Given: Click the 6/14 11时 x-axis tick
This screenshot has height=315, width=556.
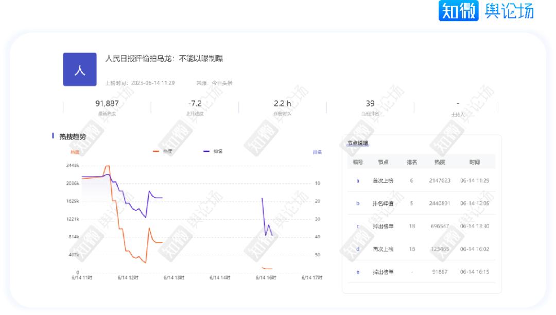Looking at the screenshot, I should point(82,278).
